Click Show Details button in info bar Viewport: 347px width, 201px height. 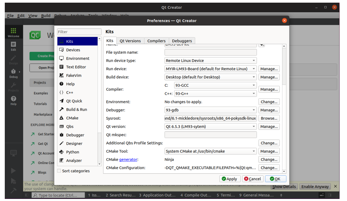(284, 186)
